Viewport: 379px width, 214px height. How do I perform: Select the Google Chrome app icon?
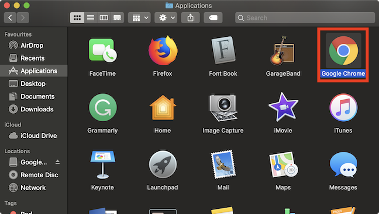[x=343, y=51]
